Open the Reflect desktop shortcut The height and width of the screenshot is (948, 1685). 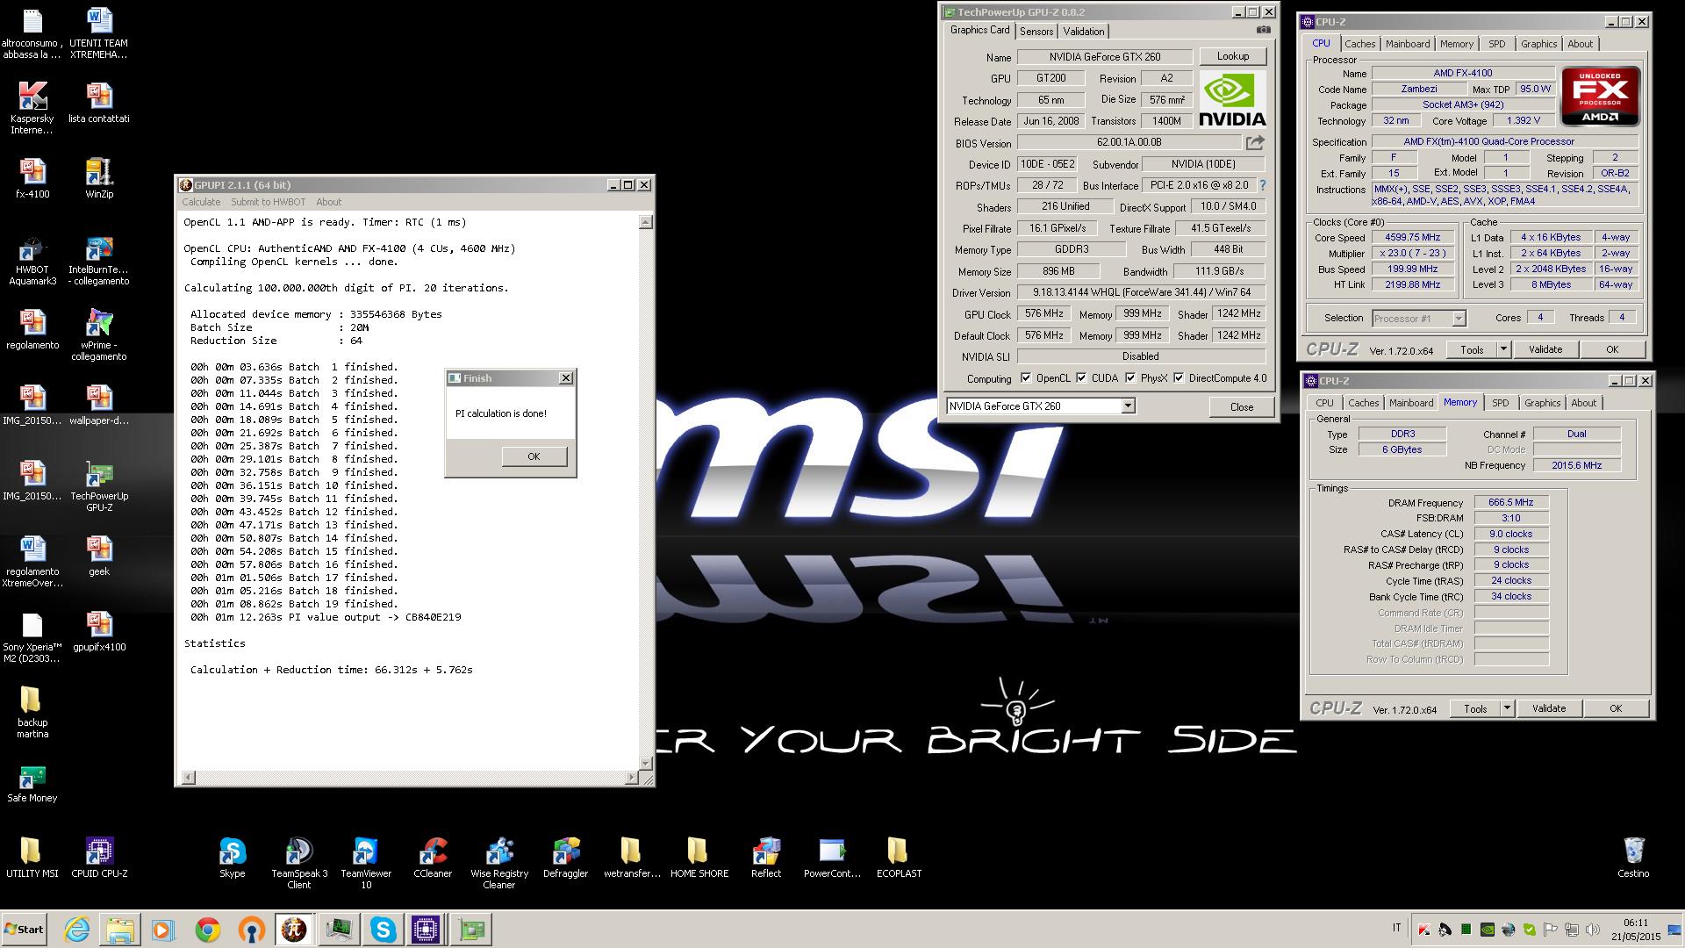click(766, 858)
